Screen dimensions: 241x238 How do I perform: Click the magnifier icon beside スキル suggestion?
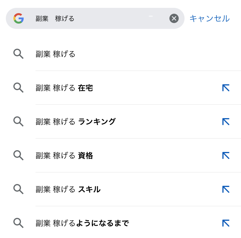coord(18,189)
